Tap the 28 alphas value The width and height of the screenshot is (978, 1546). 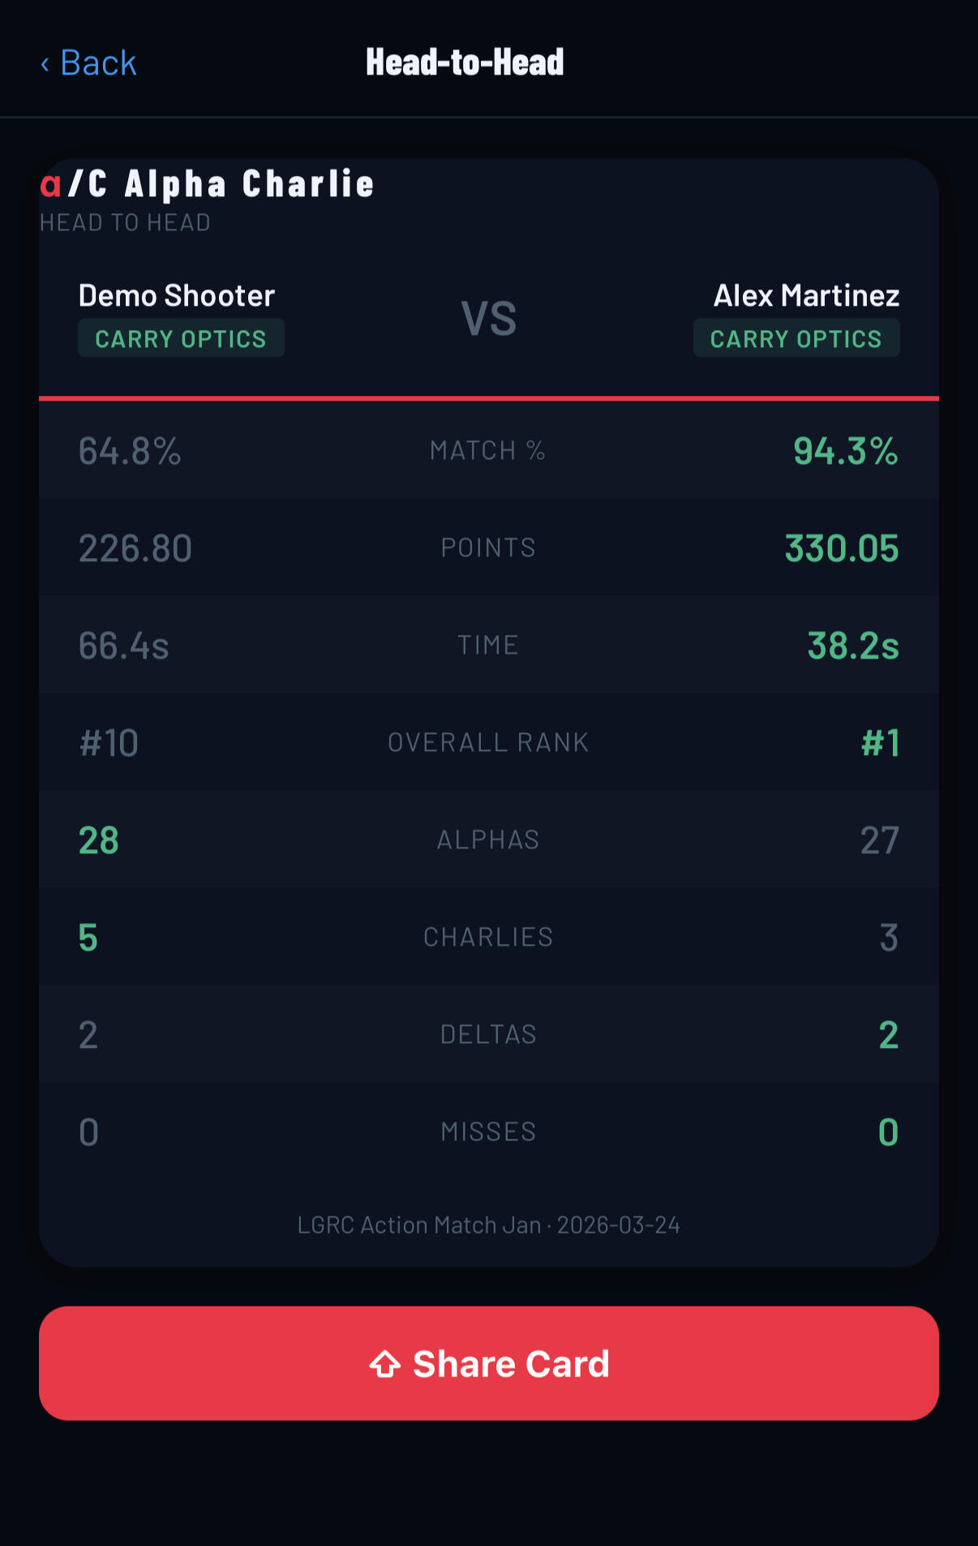pos(99,840)
